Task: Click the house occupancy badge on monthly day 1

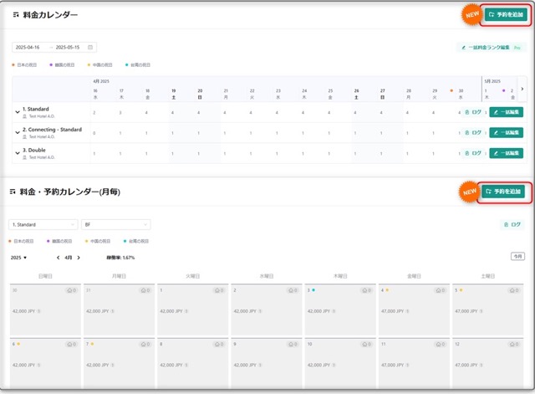Action: pos(219,290)
